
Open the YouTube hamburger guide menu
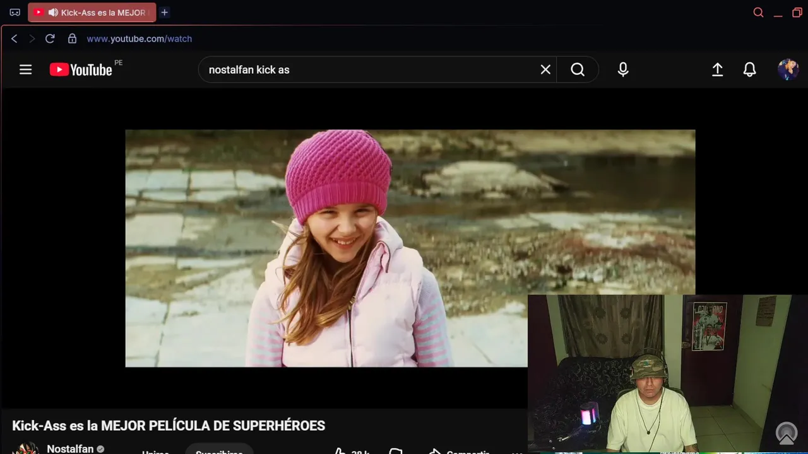25,69
